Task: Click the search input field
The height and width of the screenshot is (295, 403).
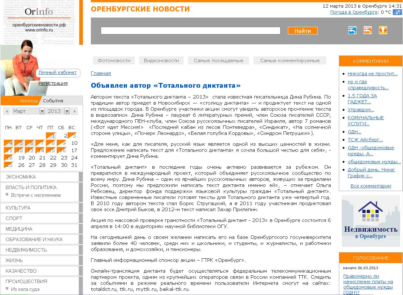Action: [191, 31]
